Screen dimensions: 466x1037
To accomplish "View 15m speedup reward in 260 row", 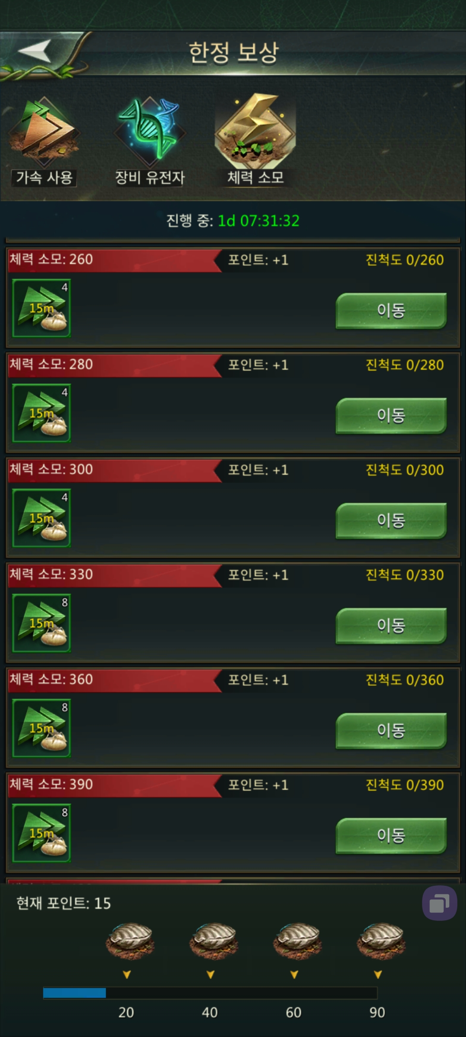I will tap(41, 308).
